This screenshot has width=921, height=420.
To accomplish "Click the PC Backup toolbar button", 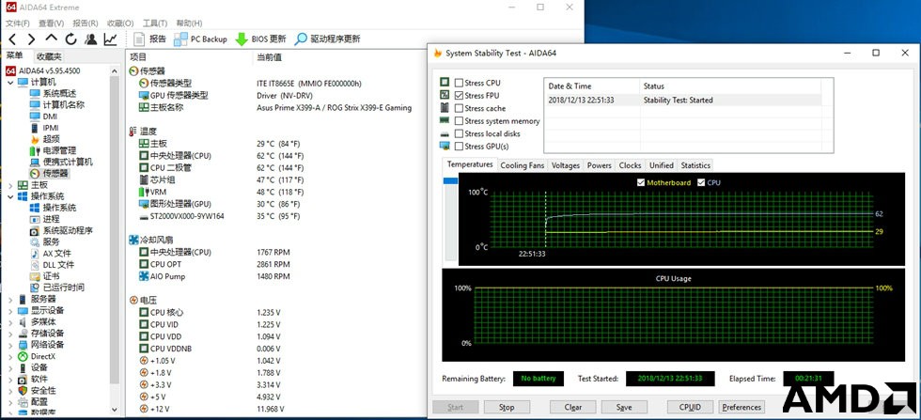I will click(200, 39).
